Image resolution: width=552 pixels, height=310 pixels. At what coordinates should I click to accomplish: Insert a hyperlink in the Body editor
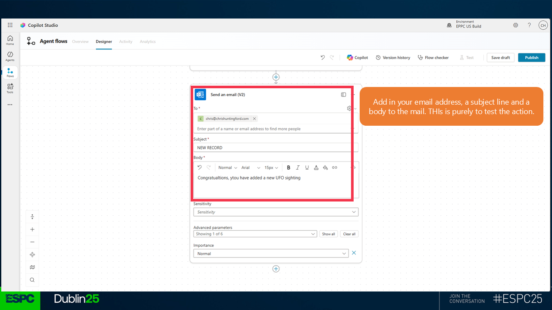(335, 167)
